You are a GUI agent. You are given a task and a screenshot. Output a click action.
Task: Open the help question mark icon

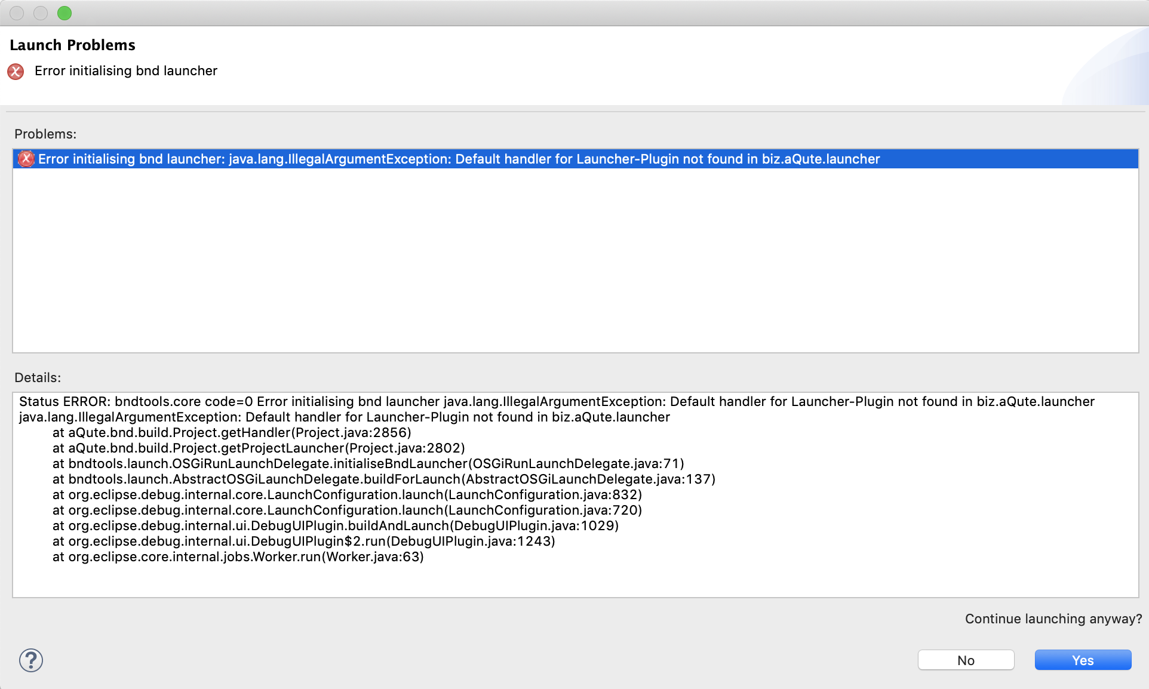(31, 660)
